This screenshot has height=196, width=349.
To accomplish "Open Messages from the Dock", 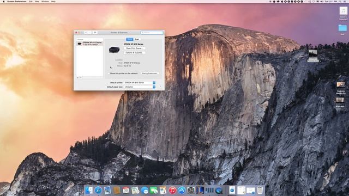I will [145, 191].
